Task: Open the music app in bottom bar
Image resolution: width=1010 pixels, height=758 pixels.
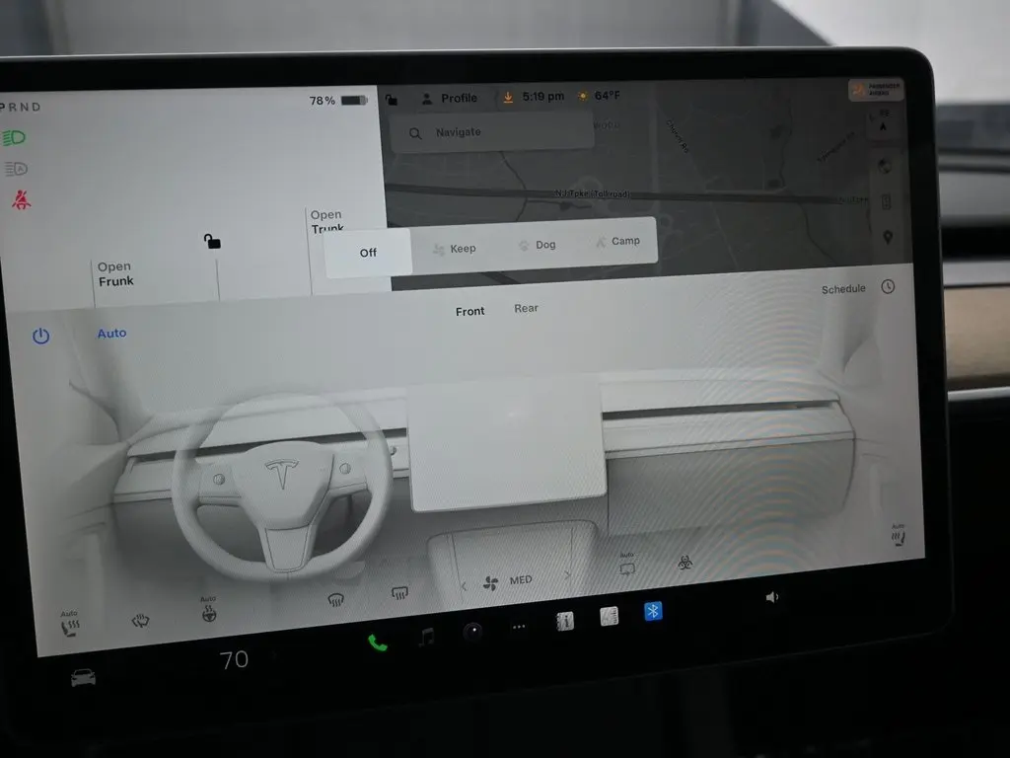Action: click(426, 638)
